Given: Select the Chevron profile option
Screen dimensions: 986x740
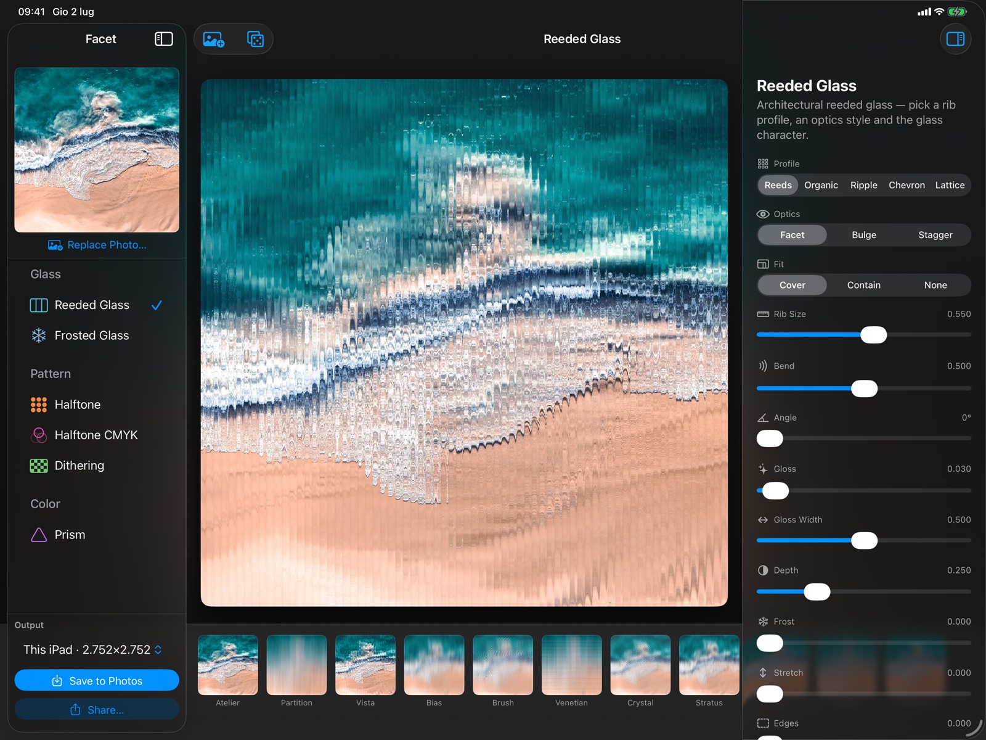Looking at the screenshot, I should (907, 185).
